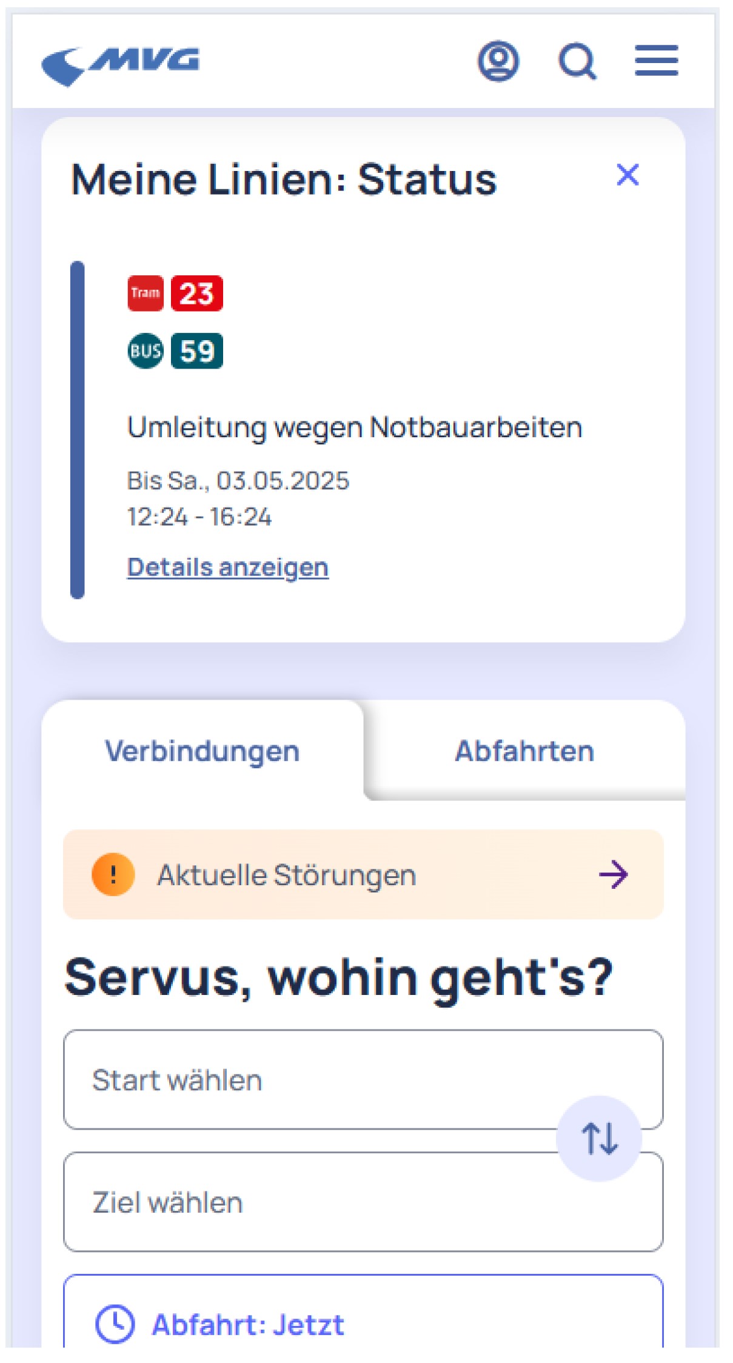The image size is (733, 1363).
Task: Click the arrow in Aktuelle Störungen banner
Action: coord(614,875)
